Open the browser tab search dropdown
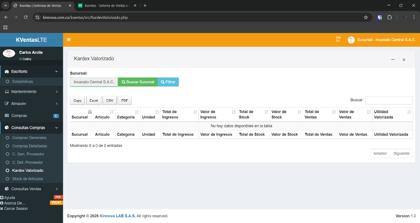Screen dimensions: 420x223 [5, 5]
